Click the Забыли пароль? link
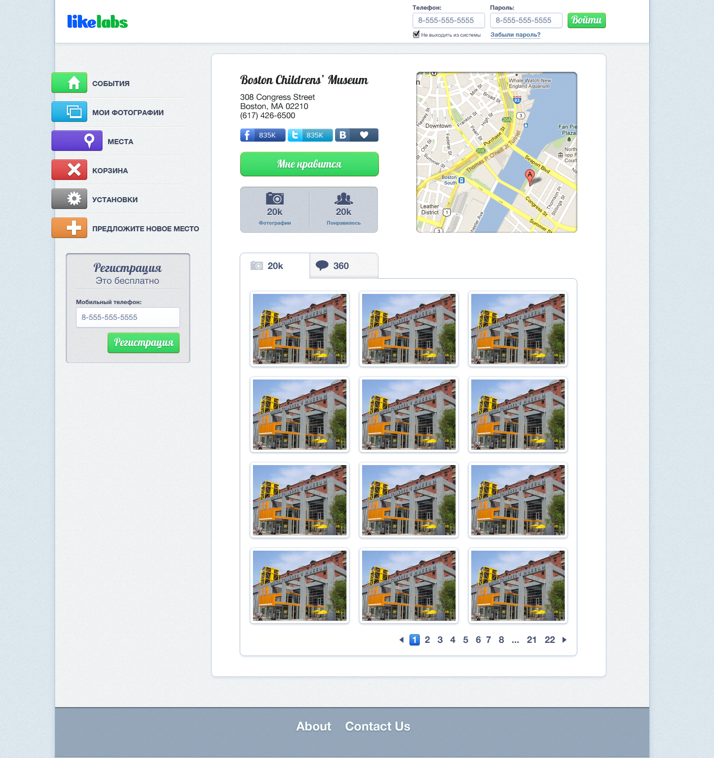The height and width of the screenshot is (758, 714). point(515,35)
